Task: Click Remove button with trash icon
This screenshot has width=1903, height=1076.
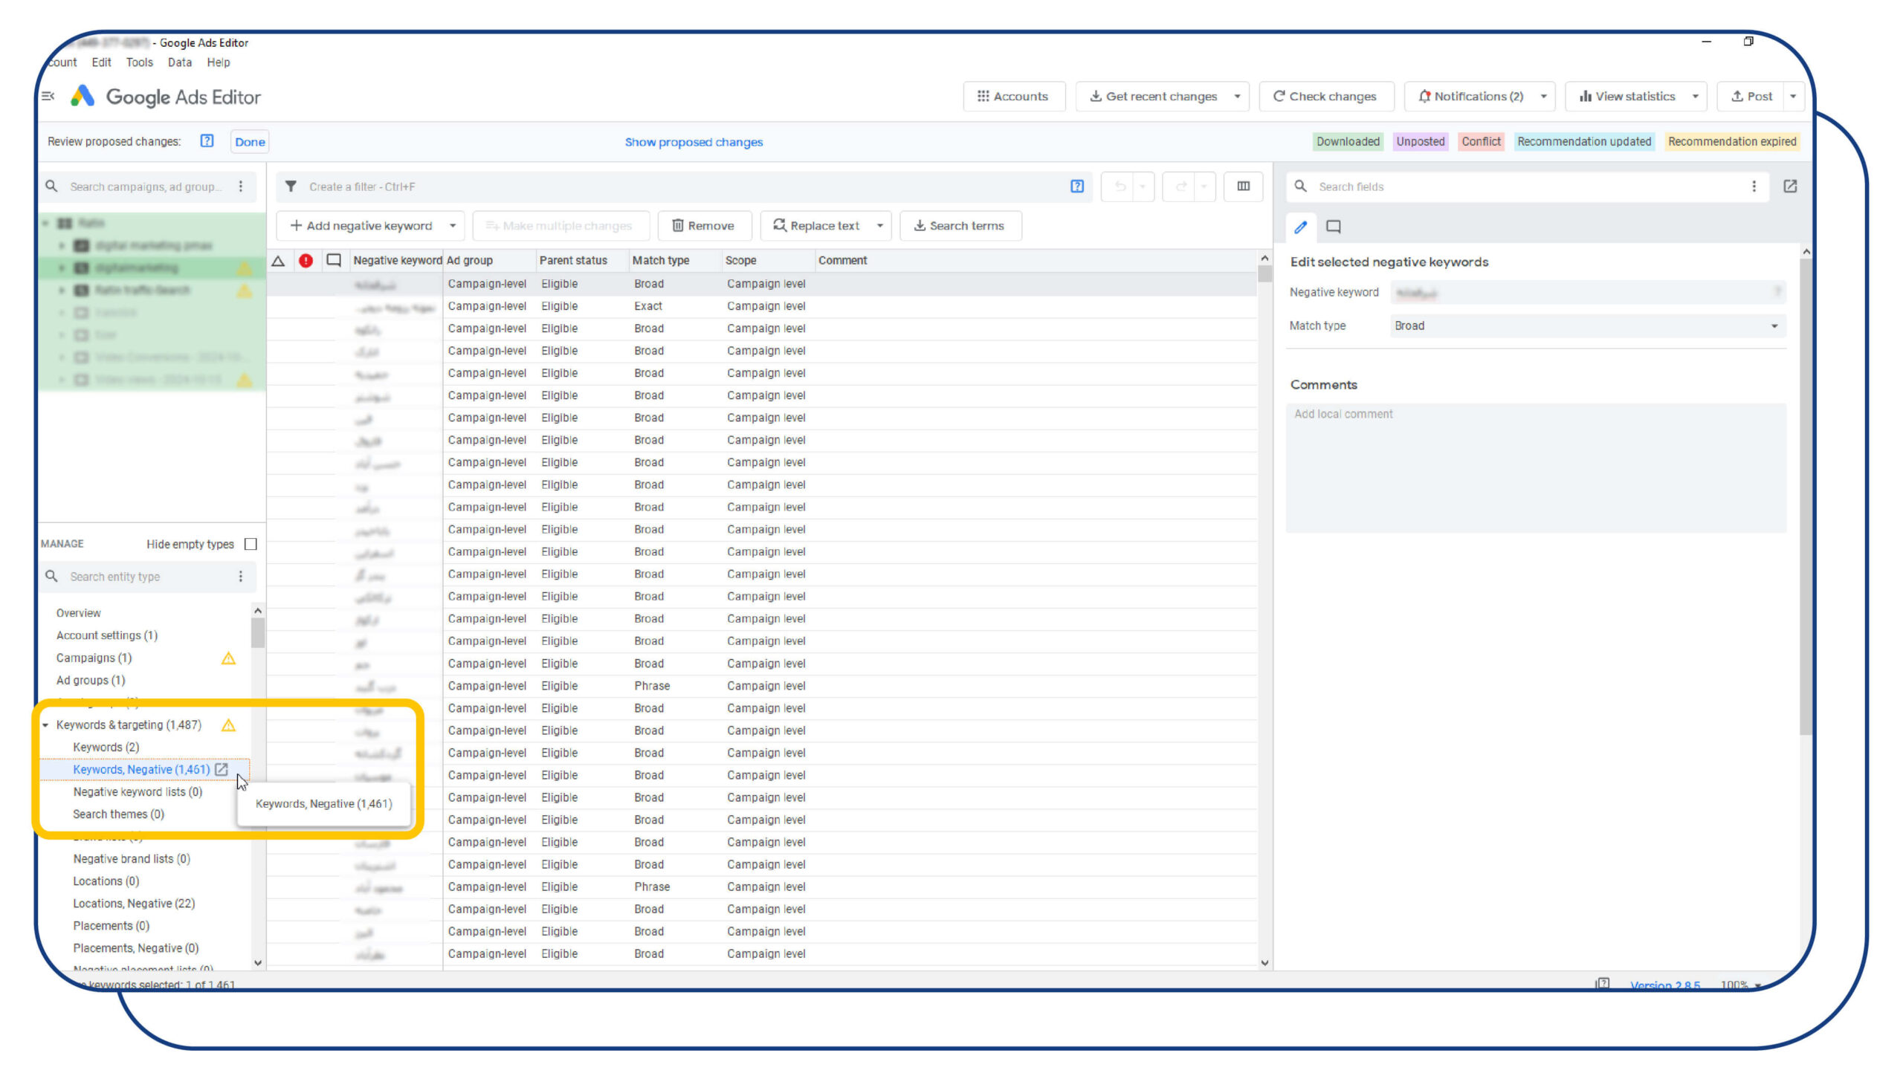Action: (x=704, y=226)
